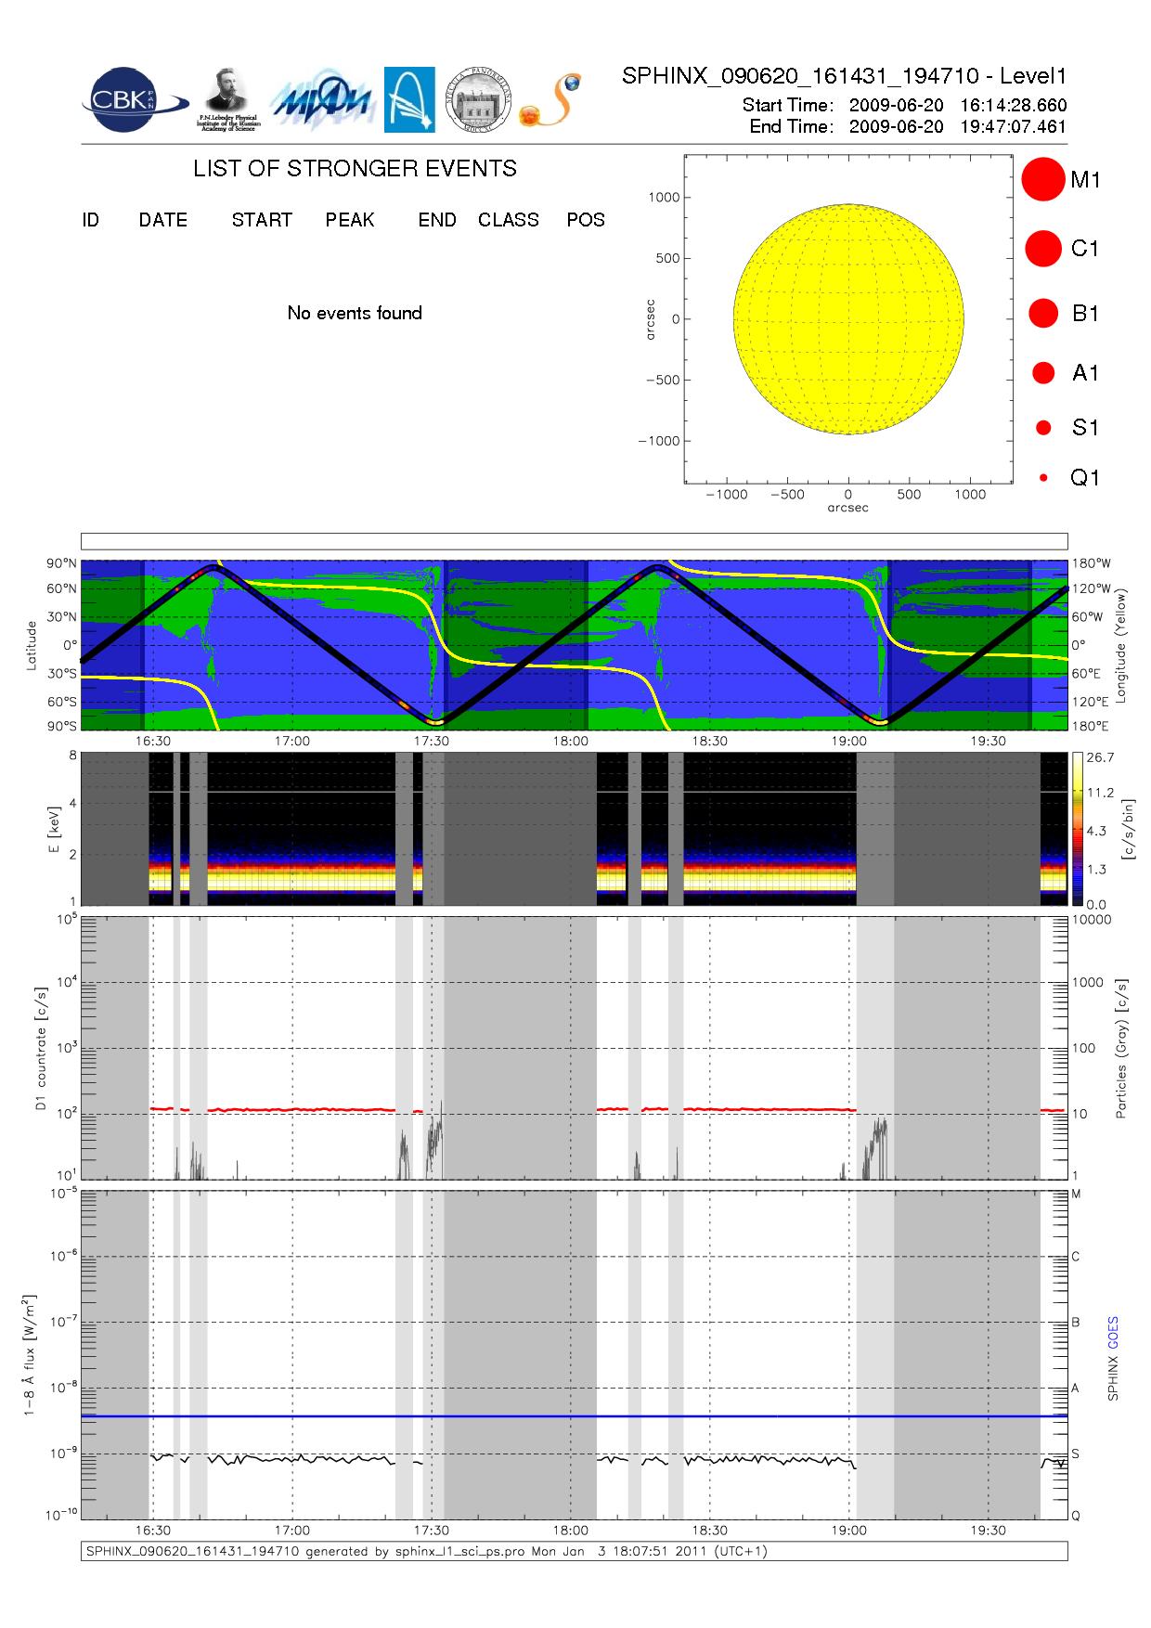The image size is (1151, 1628).
Task: Click the 'E [keV]' axis label
Action: pos(54,829)
